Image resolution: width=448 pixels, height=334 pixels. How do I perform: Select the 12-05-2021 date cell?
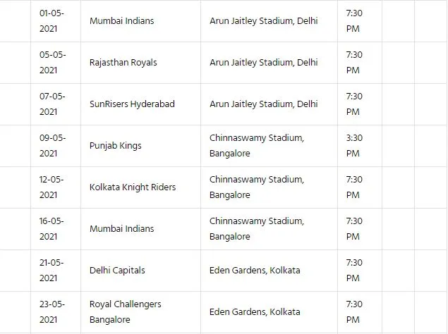point(56,187)
